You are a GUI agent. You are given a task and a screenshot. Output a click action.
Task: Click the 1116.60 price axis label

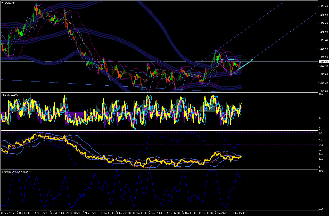point(323,49)
